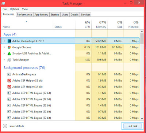Expand the Adobe Photoshop CC 2017 row
The width and height of the screenshot is (146, 133).
pos(4,41)
